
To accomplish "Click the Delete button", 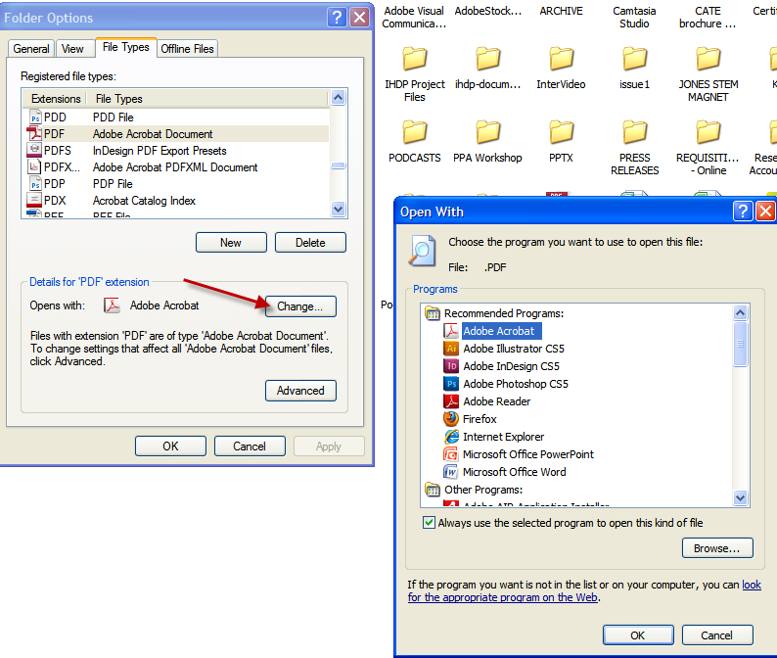I will [310, 243].
